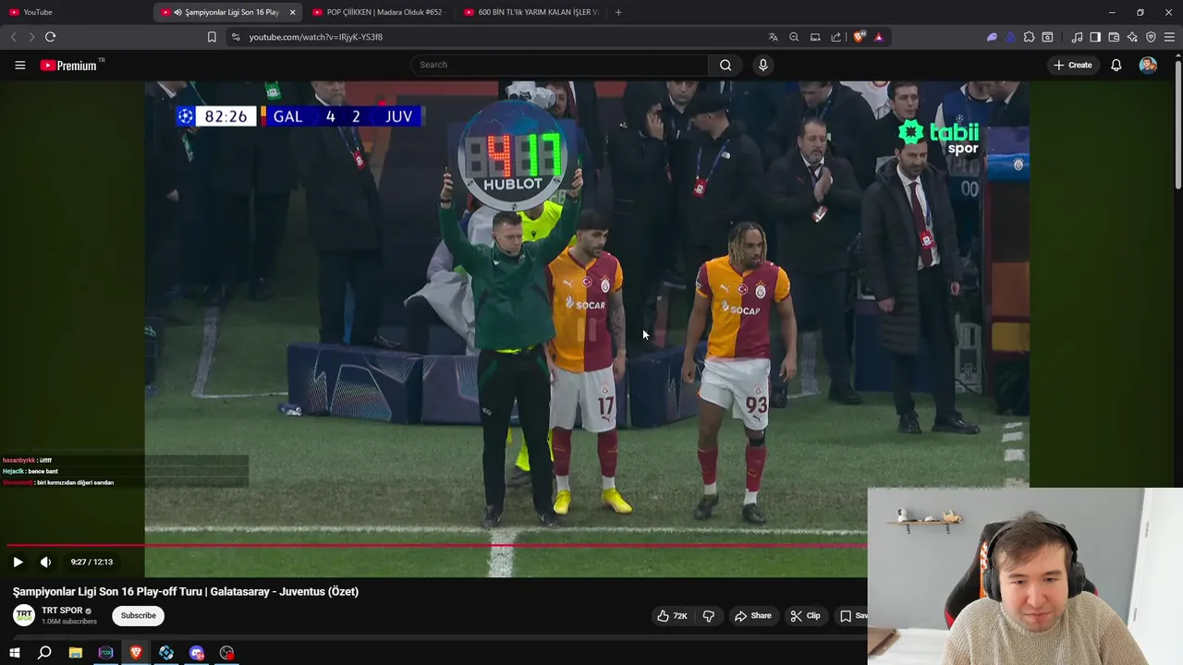Open the TRT SPOR channel avatar

[24, 615]
